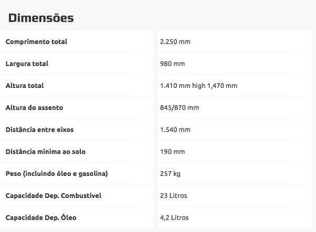Click the 4,2 Litros oil capacity value
Image resolution: width=316 pixels, height=232 pixels.
[x=175, y=217]
